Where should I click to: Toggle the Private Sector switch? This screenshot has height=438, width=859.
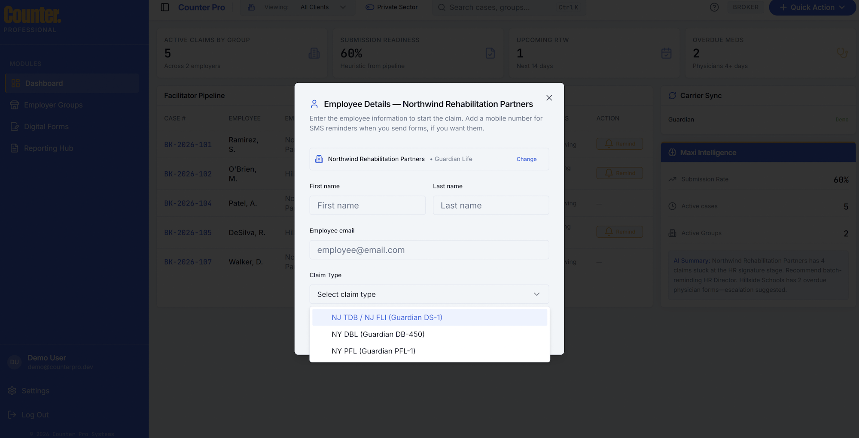370,7
